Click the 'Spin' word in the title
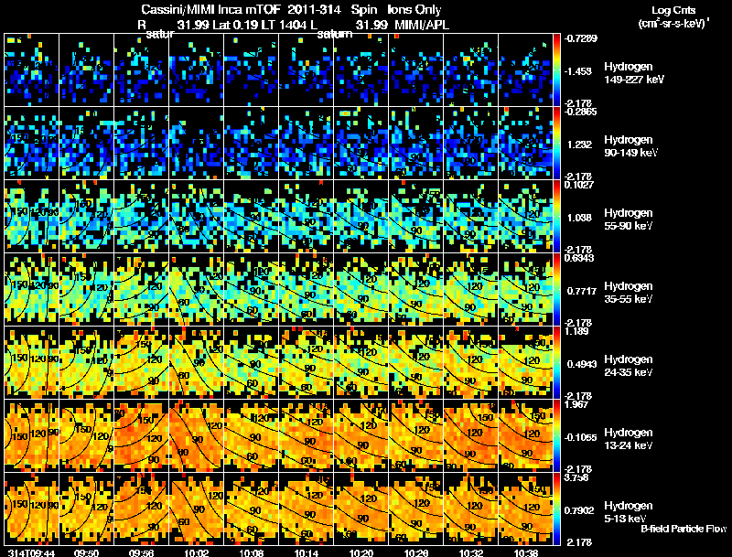This screenshot has width=732, height=557. point(363,9)
